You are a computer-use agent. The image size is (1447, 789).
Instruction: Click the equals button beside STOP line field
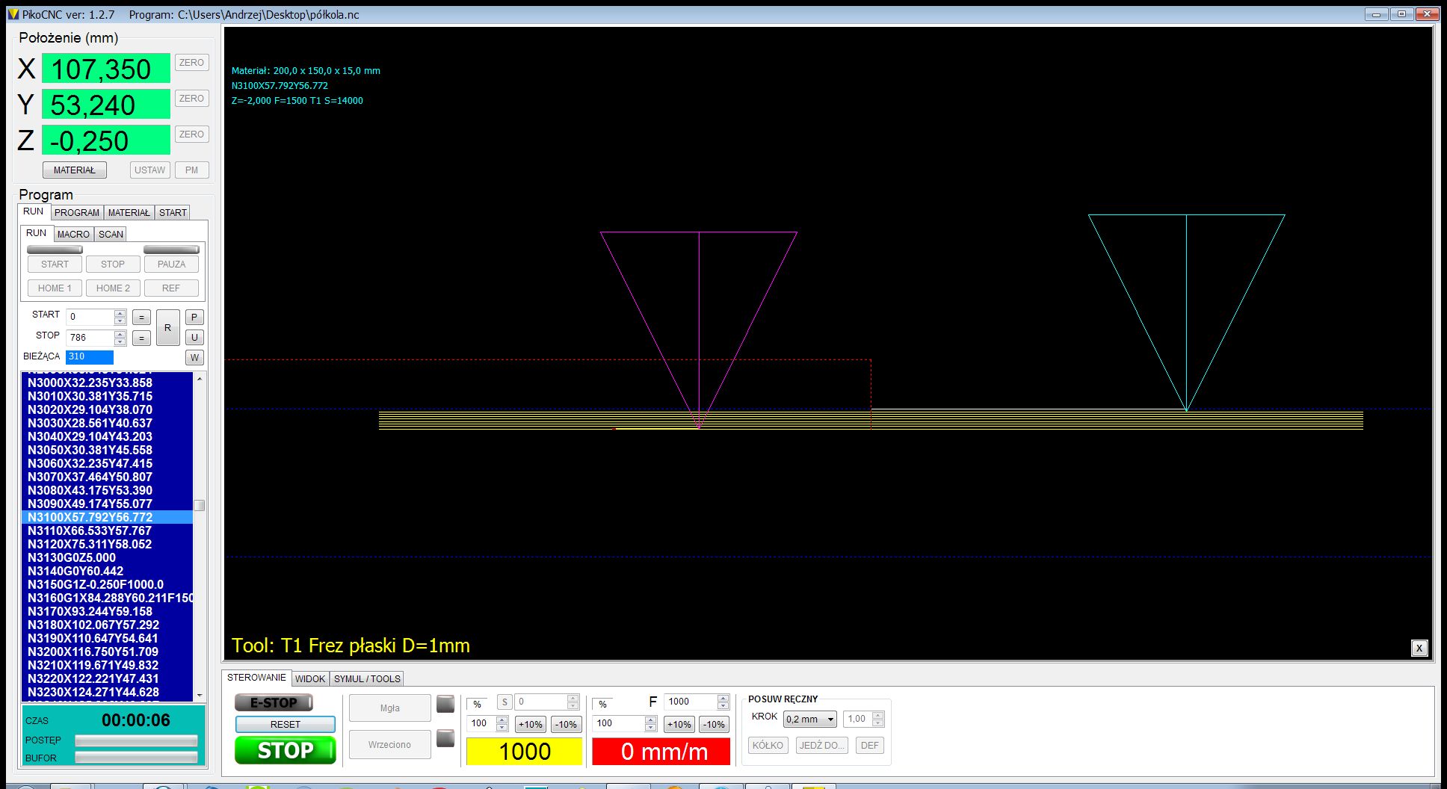[x=141, y=338]
